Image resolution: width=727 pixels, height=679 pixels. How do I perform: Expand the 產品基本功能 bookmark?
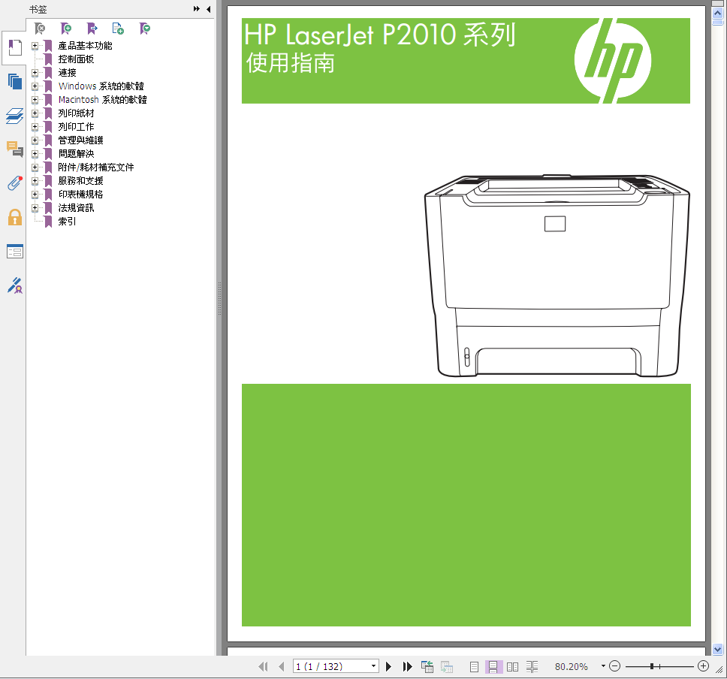pyautogui.click(x=35, y=46)
